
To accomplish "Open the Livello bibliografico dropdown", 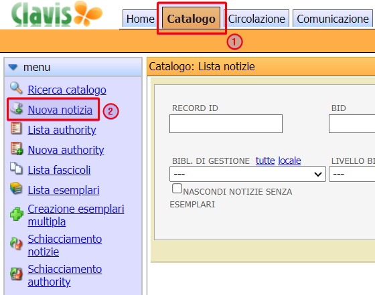I will point(352,174).
